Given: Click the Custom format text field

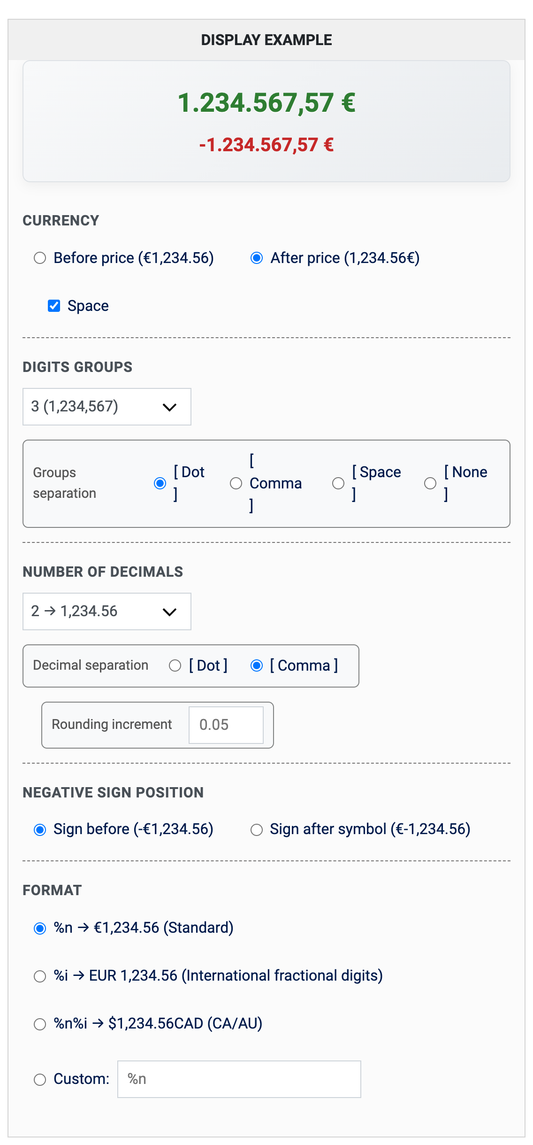Looking at the screenshot, I should [x=239, y=1079].
